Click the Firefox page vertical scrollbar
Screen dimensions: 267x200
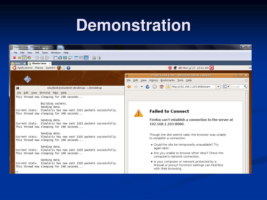point(247,132)
